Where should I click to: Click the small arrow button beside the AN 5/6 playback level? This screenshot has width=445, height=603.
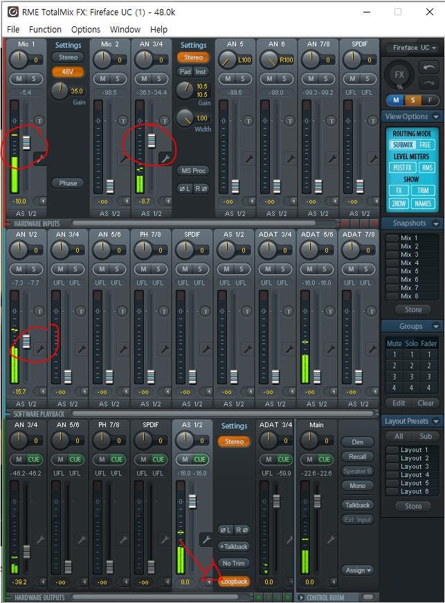[125, 391]
